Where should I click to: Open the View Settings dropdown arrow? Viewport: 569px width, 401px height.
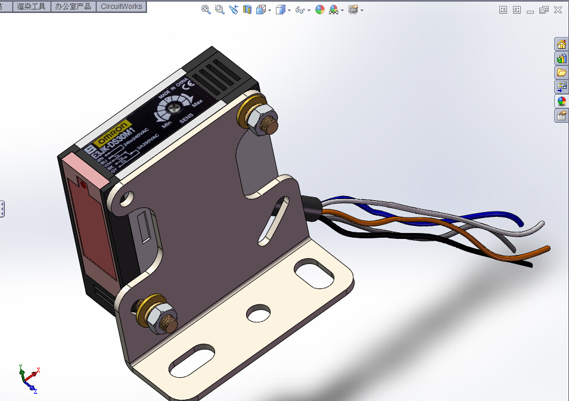[362, 11]
